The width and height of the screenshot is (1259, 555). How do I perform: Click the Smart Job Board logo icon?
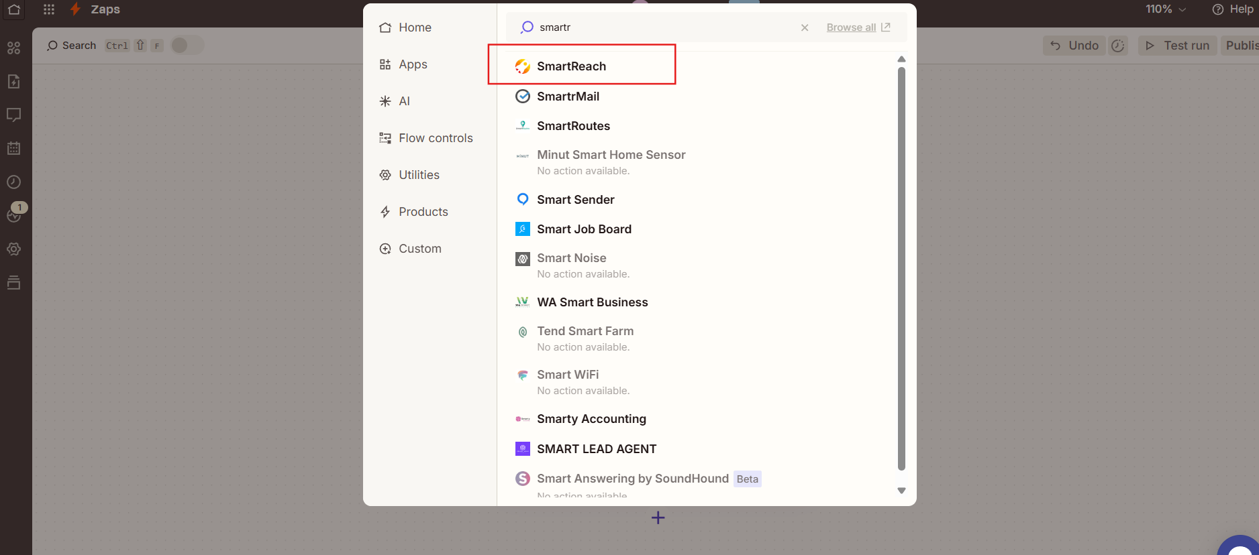pos(522,229)
